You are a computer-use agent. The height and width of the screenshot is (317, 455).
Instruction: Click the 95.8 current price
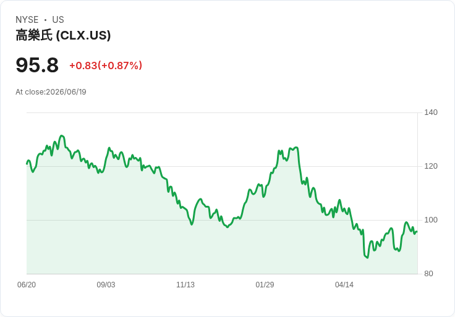pos(37,65)
